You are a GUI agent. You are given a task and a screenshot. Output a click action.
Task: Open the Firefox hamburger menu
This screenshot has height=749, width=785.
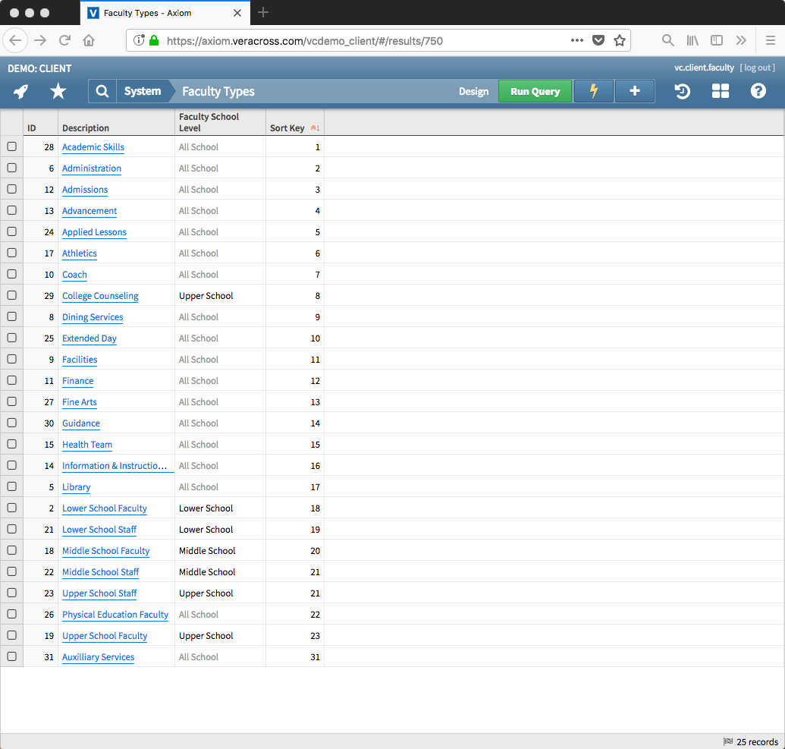point(770,40)
